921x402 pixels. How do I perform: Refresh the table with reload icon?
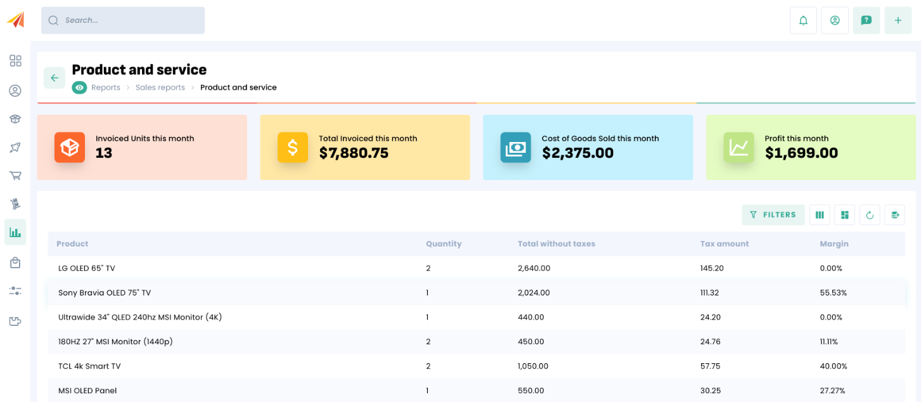[x=870, y=215]
